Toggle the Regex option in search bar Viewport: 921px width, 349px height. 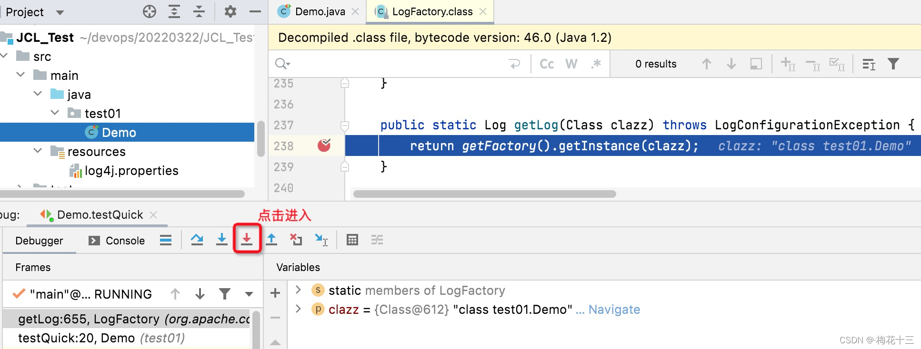pyautogui.click(x=596, y=64)
